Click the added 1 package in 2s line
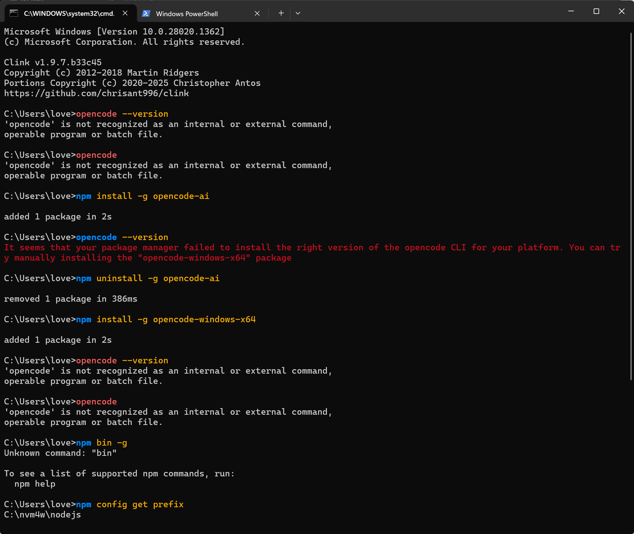The width and height of the screenshot is (634, 534). tap(58, 216)
